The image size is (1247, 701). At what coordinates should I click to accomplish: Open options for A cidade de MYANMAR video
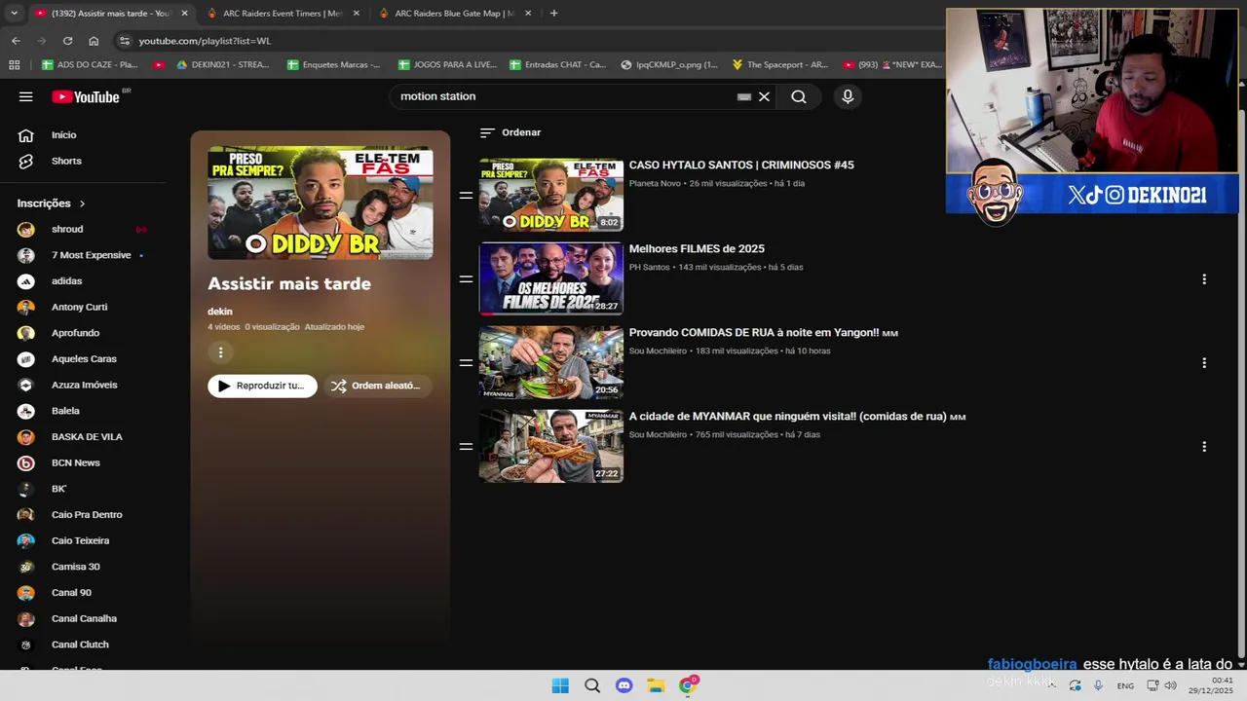[x=1204, y=447]
